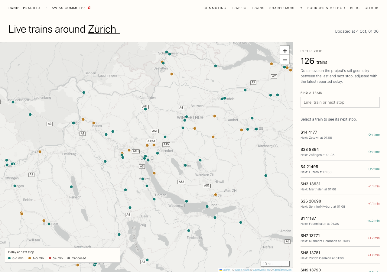Zoom in on the map
Viewport: 387px width, 272px height.
click(x=285, y=50)
